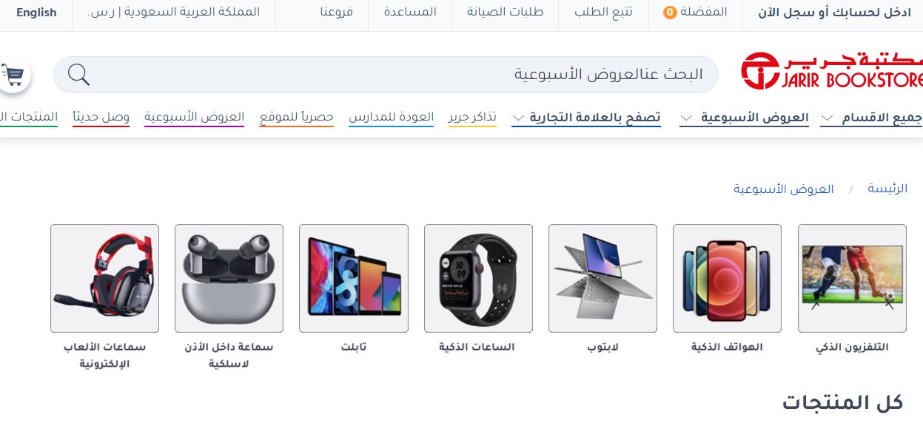This screenshot has height=423, width=923.
Task: Go to the Jarir Bookstore logo homepage
Action: point(832,71)
